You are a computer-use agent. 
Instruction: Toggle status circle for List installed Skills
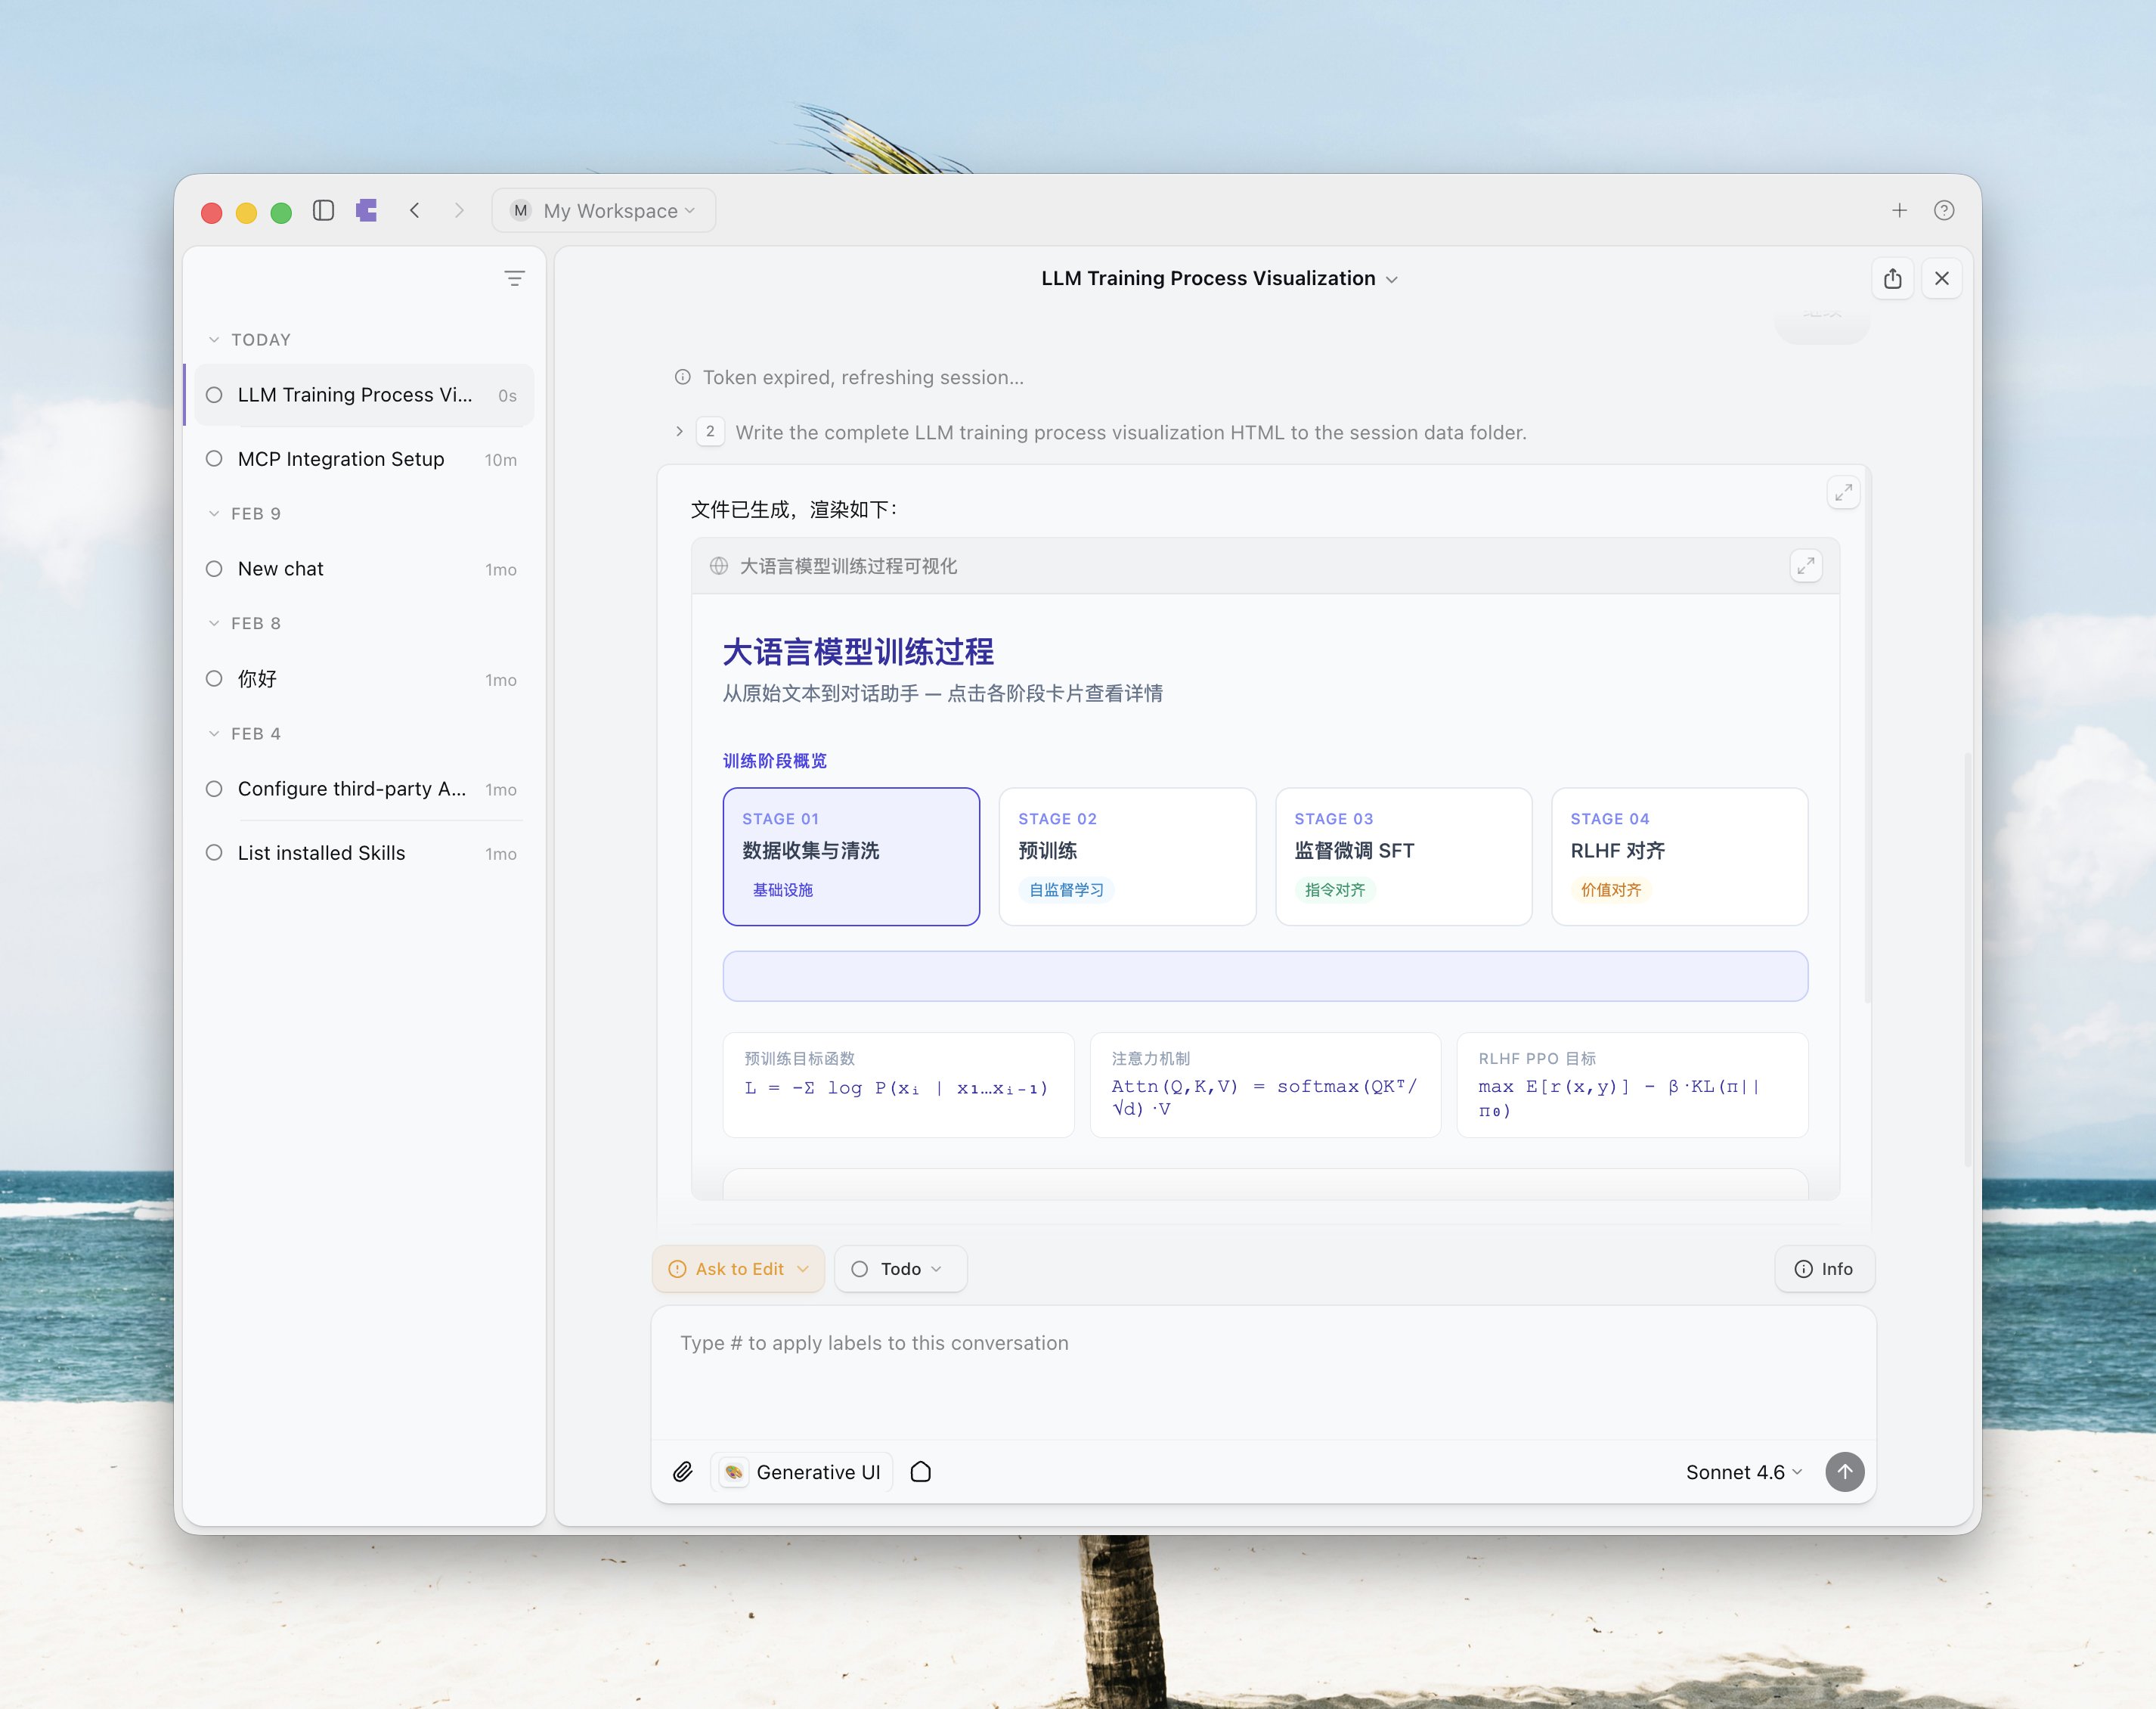(214, 854)
